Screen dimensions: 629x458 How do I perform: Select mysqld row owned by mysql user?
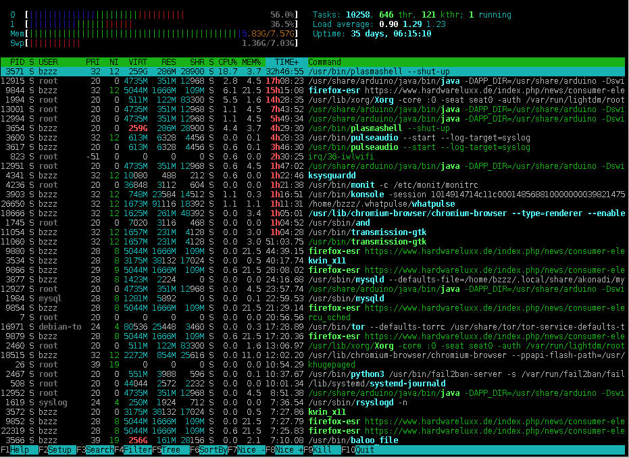[313, 299]
